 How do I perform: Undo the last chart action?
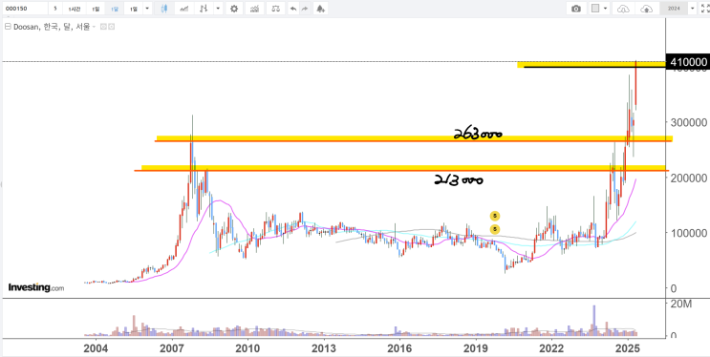coord(294,9)
